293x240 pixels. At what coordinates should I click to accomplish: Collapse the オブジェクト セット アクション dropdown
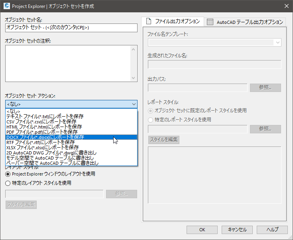(134, 104)
